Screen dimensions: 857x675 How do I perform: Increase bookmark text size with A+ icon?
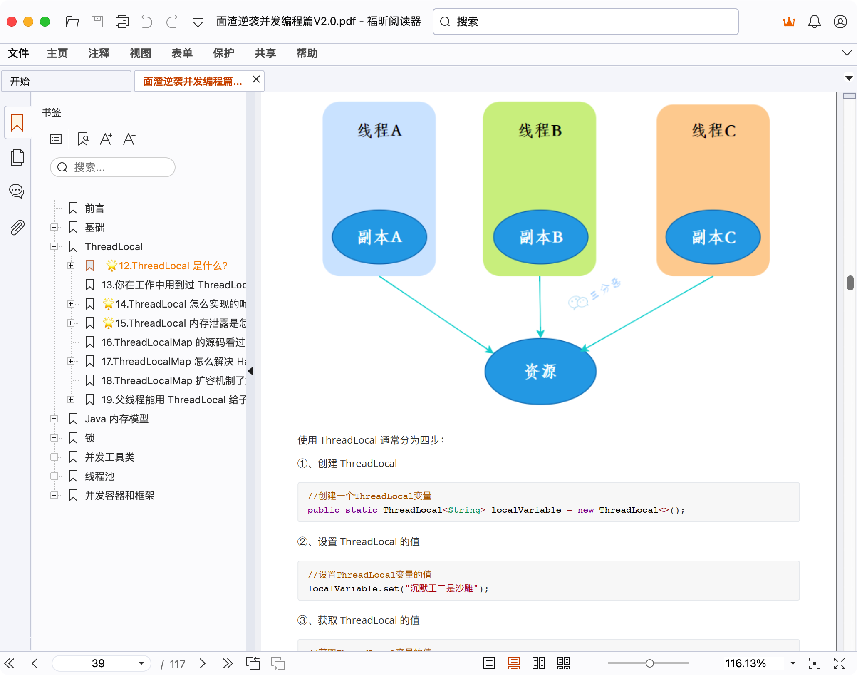(106, 139)
